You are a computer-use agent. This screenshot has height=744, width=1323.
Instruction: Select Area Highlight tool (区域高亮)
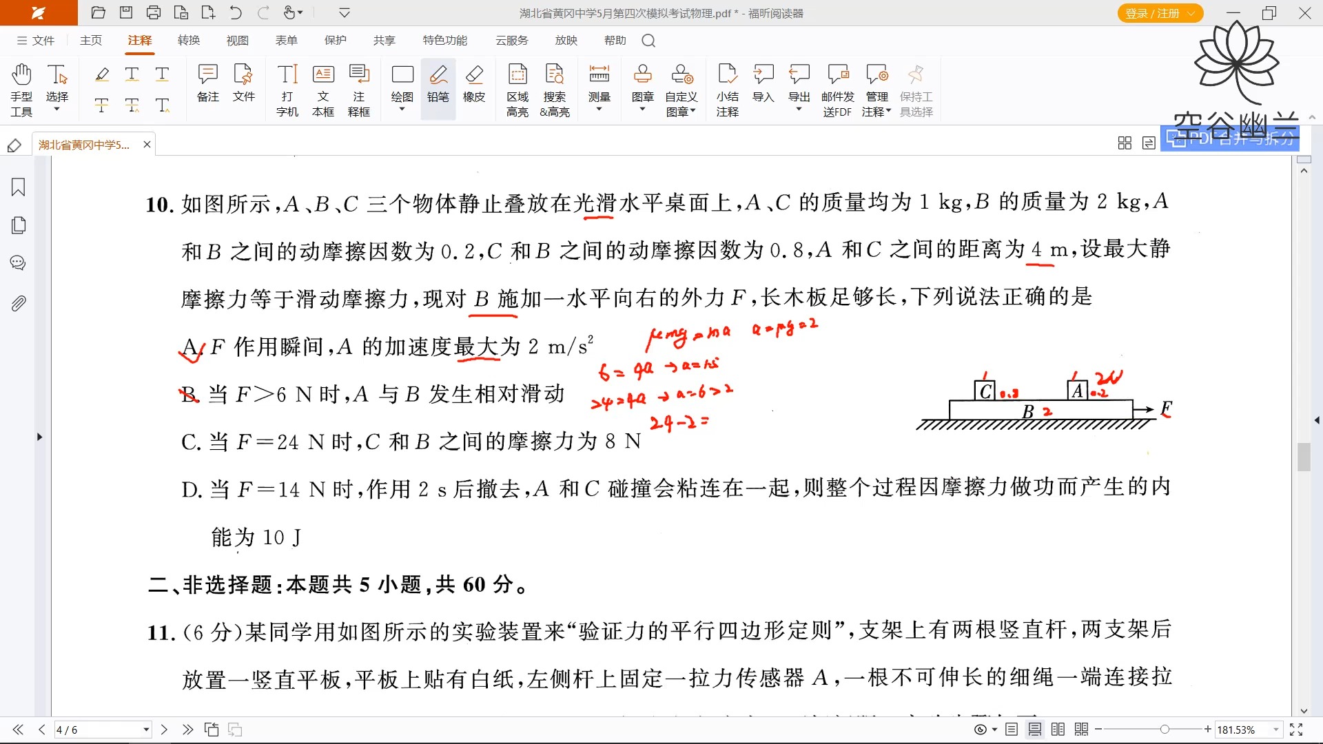coord(517,90)
